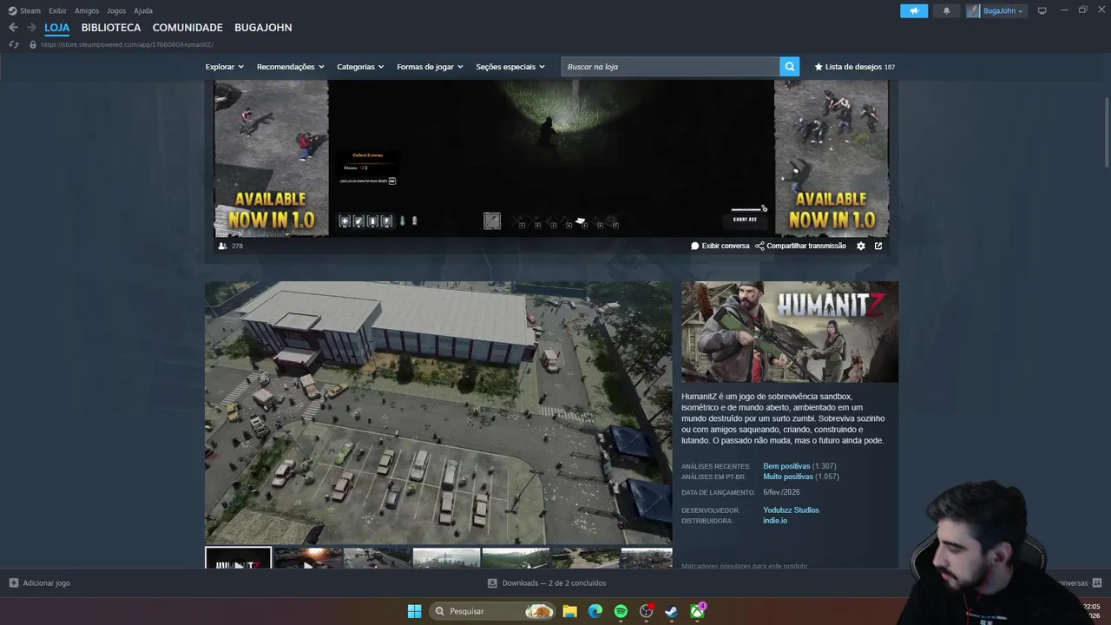Expand the Categorias dropdown
This screenshot has width=1111, height=625.
[x=360, y=67]
